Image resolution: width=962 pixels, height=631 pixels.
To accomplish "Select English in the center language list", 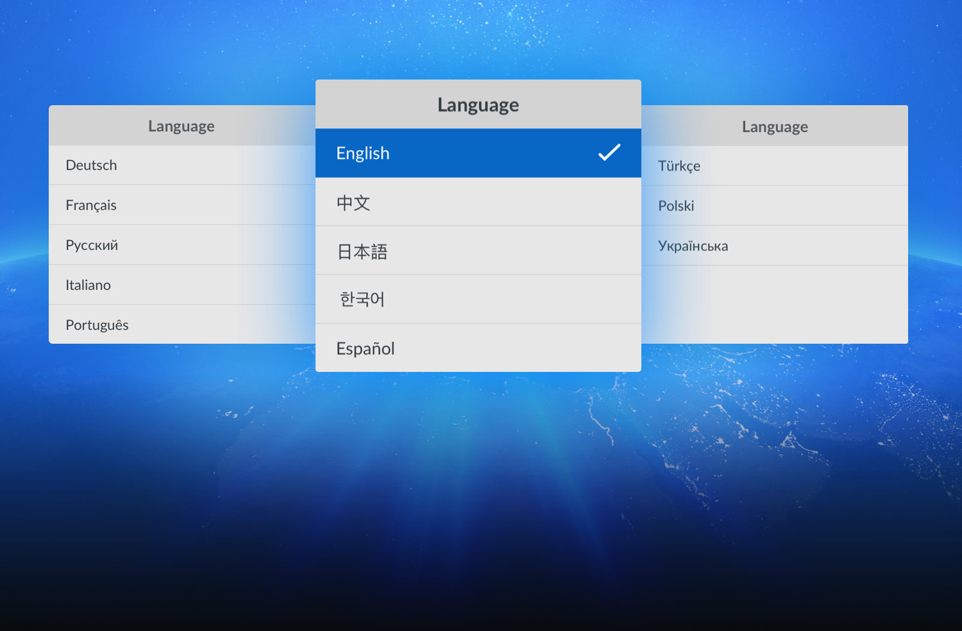I will tap(363, 153).
